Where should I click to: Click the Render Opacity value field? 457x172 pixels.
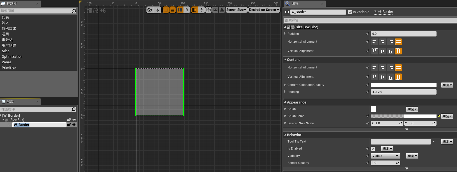pyautogui.click(x=385, y=163)
